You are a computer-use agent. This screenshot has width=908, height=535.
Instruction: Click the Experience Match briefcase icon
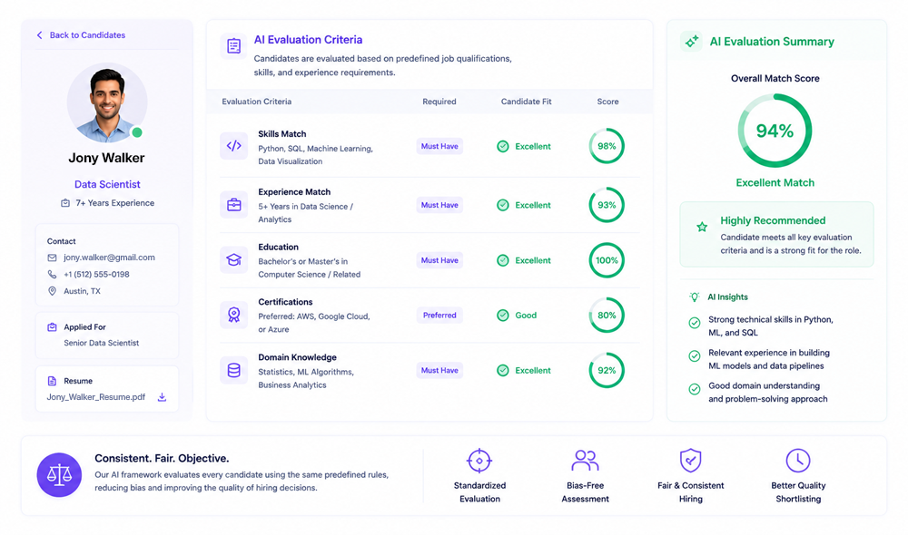click(234, 205)
